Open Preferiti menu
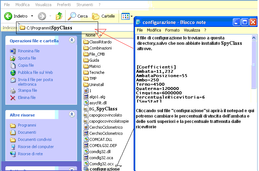This screenshot has height=171, width=259. [64, 5]
